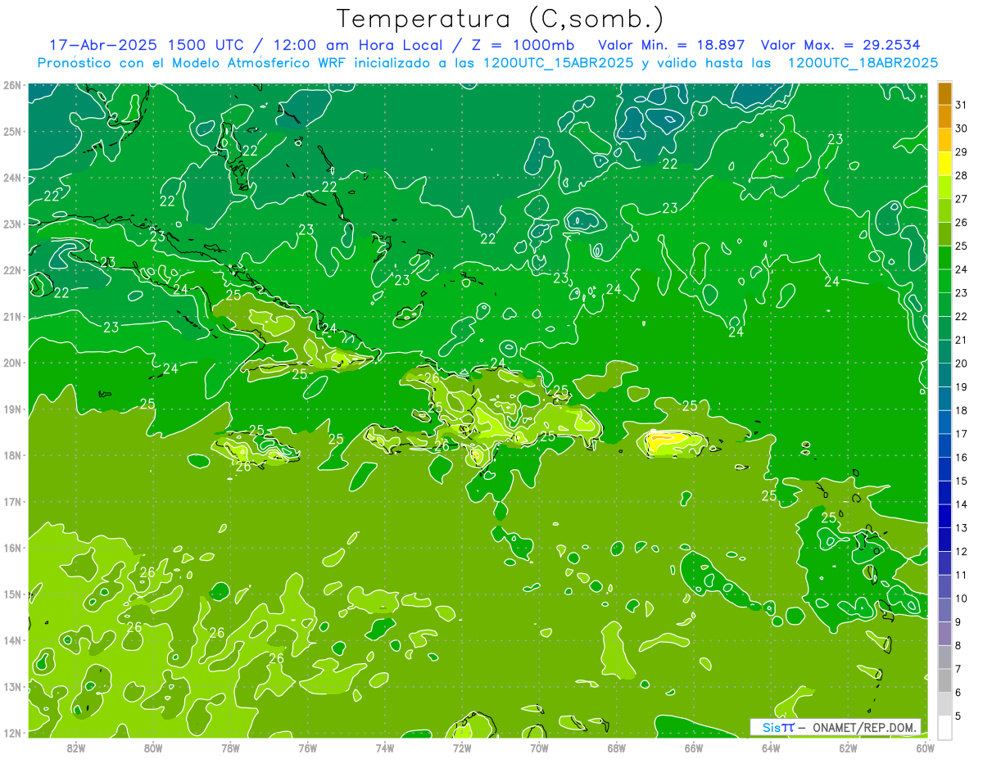
Task: Click the '80W' longitude axis label
Action: (153, 748)
